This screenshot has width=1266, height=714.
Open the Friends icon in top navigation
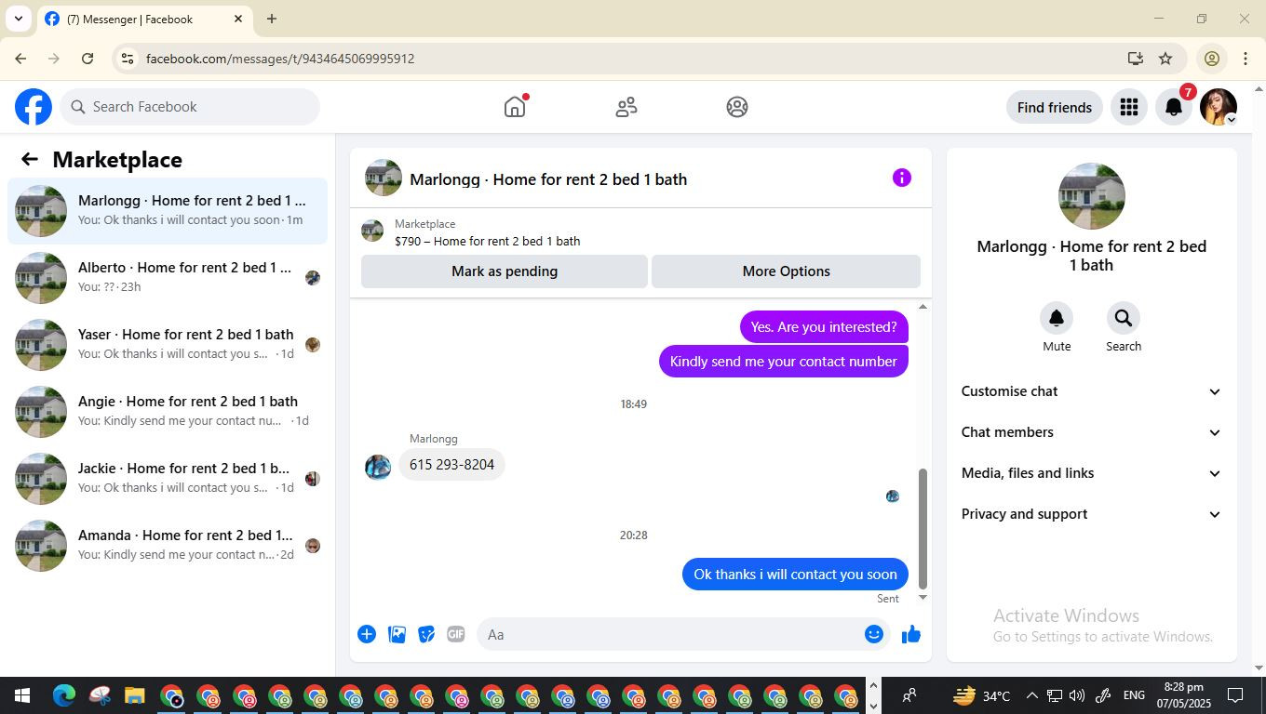[626, 107]
